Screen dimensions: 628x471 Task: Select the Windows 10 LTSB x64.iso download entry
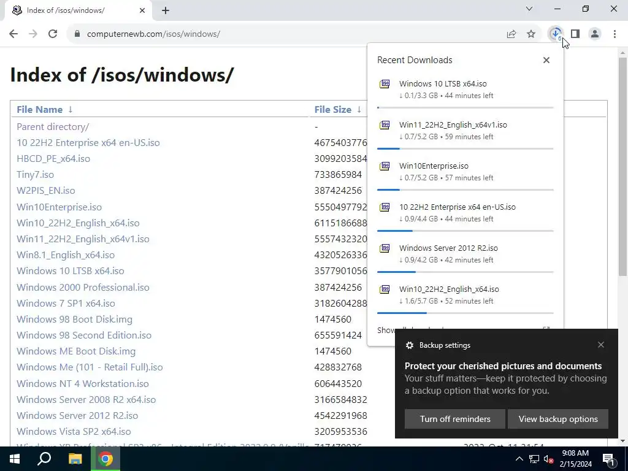point(465,93)
